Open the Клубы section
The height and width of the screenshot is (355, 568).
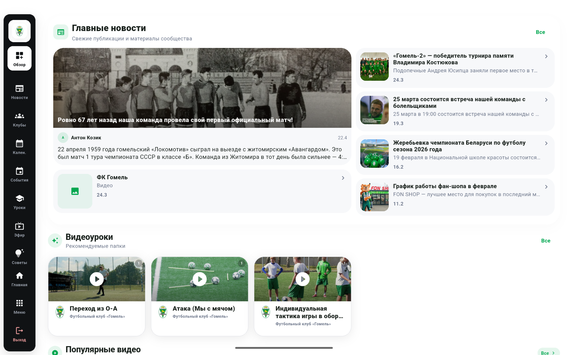point(19,120)
